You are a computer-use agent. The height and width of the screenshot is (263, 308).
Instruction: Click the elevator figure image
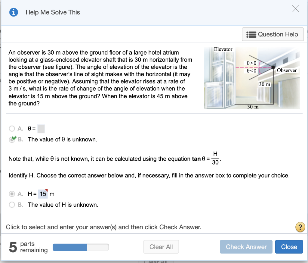click(x=252, y=77)
